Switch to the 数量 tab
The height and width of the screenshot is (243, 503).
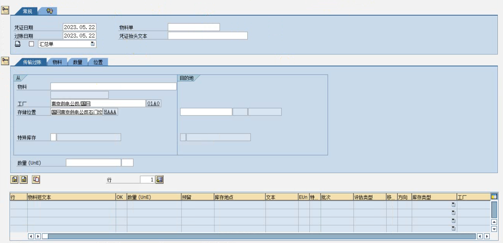pyautogui.click(x=78, y=62)
